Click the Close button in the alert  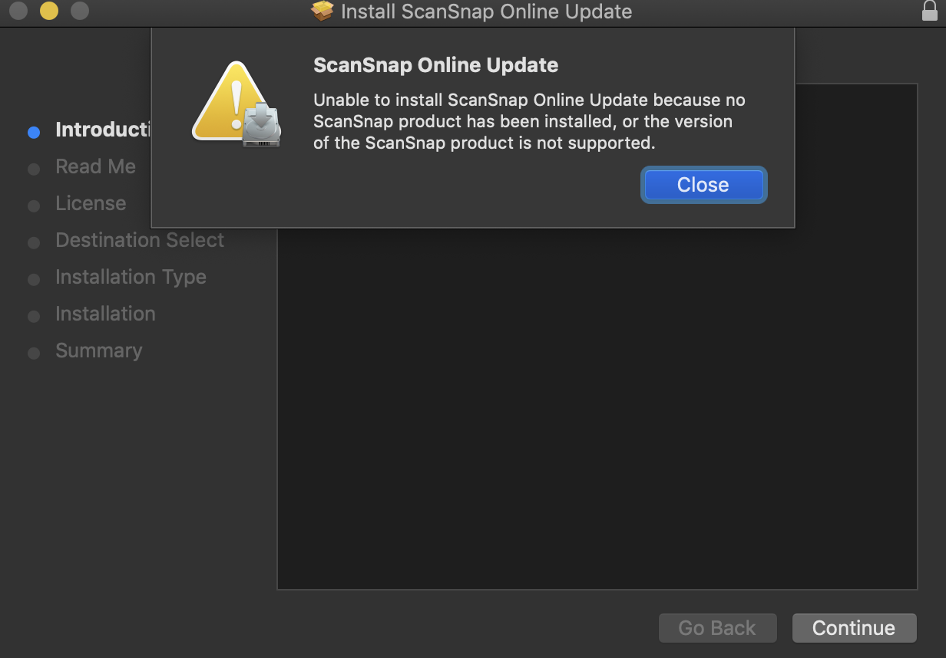click(703, 185)
